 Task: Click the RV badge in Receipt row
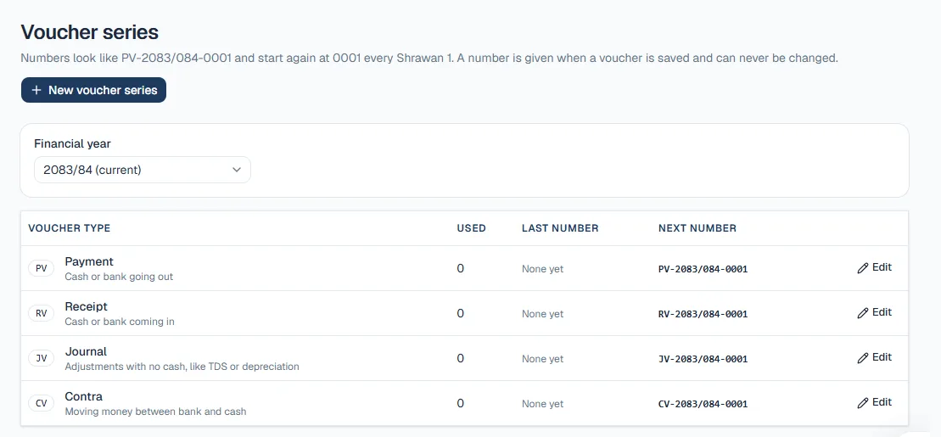point(42,313)
